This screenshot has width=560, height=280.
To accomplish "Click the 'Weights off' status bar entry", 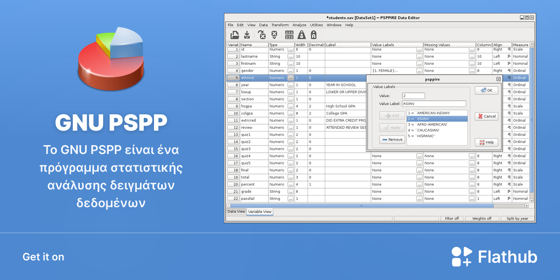I will (482, 218).
